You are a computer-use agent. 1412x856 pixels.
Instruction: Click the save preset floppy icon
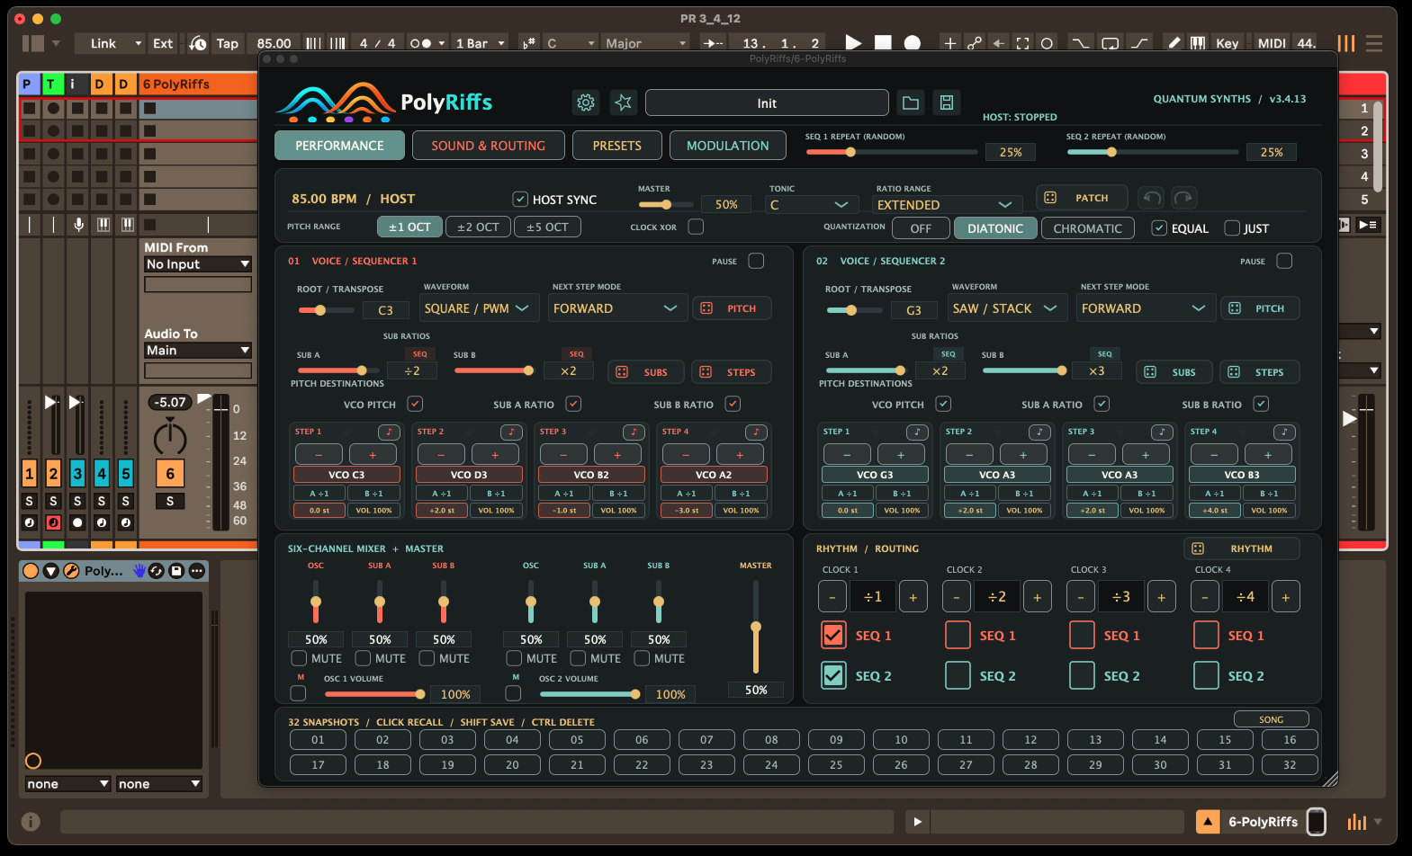click(x=947, y=103)
